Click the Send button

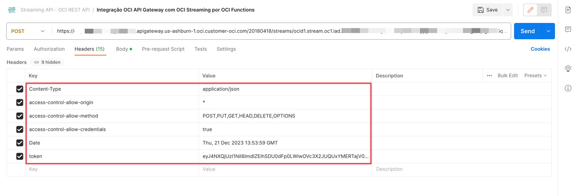(x=527, y=31)
